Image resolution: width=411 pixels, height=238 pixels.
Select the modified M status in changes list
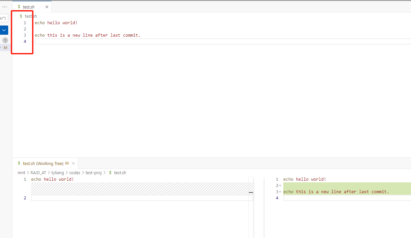(x=5, y=48)
